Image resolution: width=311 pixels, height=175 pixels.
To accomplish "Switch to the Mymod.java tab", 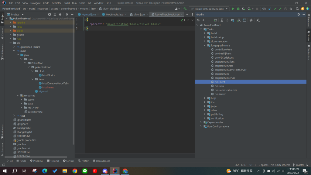I will click(x=88, y=15).
